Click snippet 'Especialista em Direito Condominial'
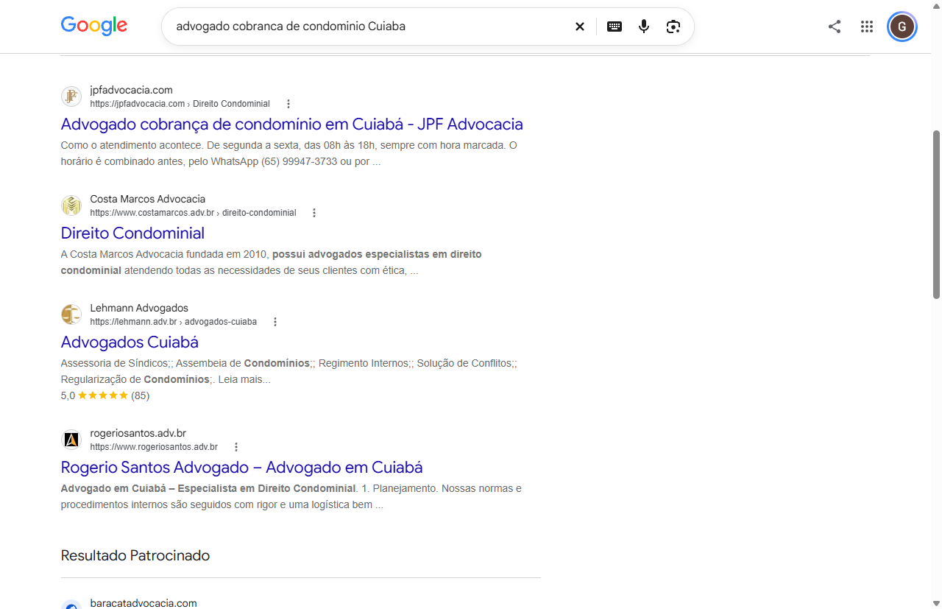942x609 pixels. tap(266, 488)
